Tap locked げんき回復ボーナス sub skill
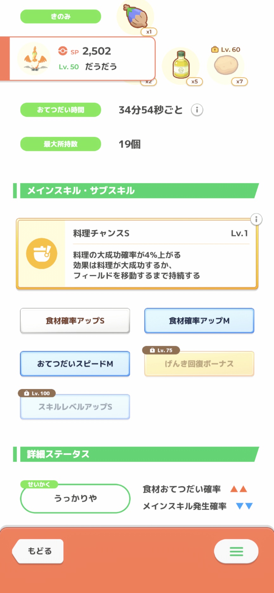Image resolution: width=274 pixels, height=593 pixels. (199, 364)
